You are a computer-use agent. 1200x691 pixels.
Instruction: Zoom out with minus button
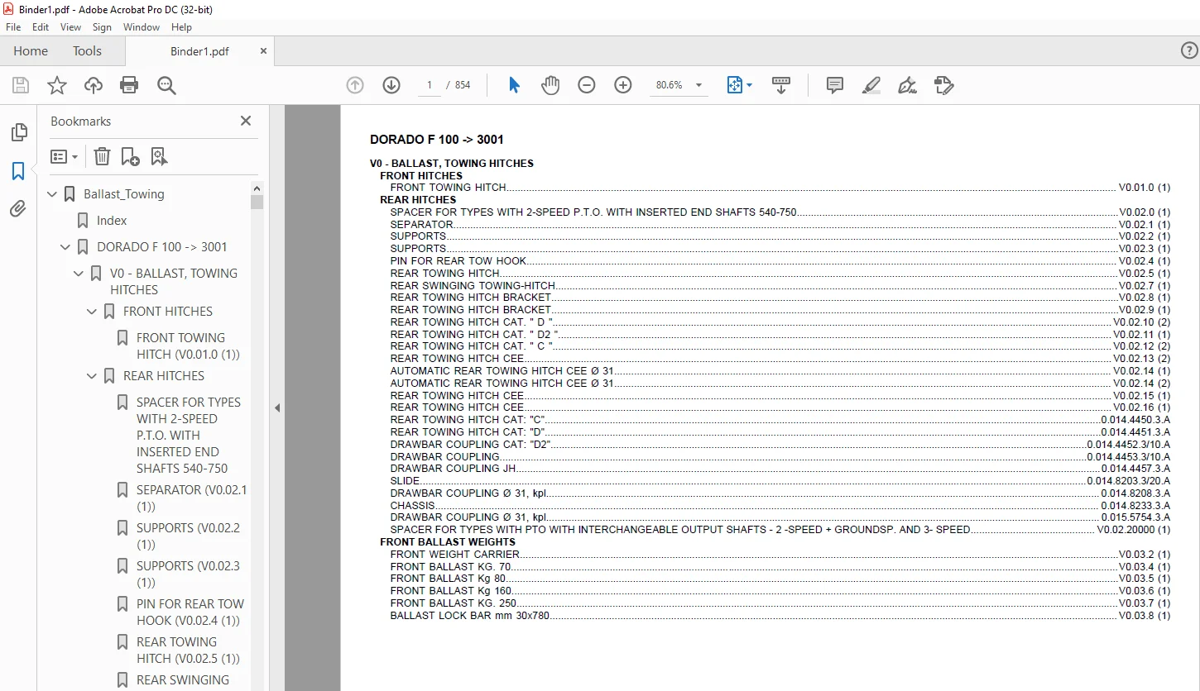(587, 85)
